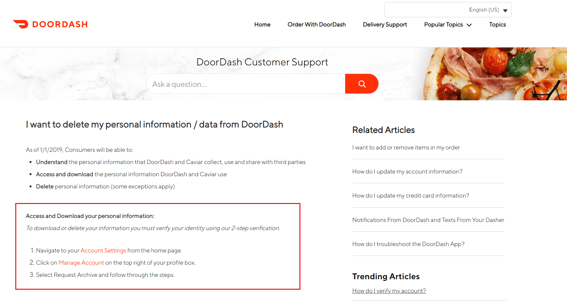Image resolution: width=567 pixels, height=306 pixels.
Task: Click the red search magnifier button
Action: (x=362, y=84)
